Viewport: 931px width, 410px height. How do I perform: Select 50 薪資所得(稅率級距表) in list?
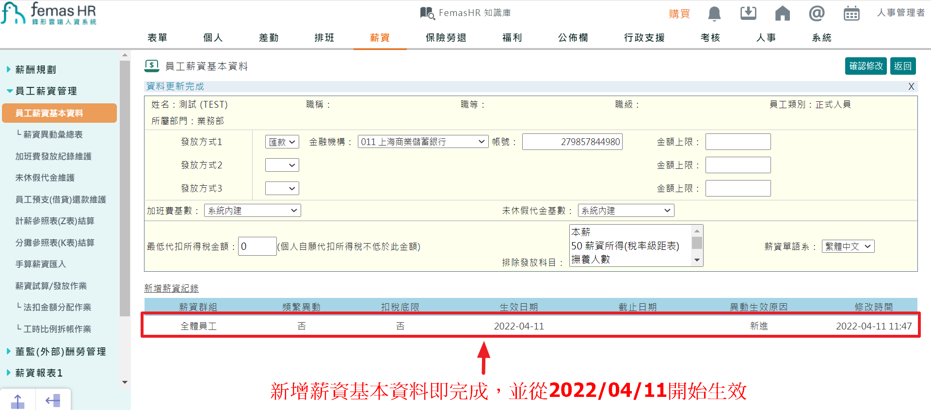[x=630, y=246]
